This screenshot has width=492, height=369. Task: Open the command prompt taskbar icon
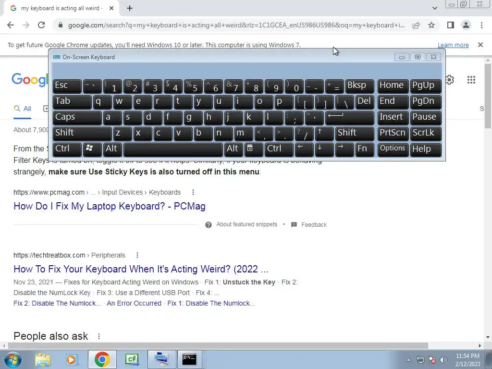click(x=189, y=359)
